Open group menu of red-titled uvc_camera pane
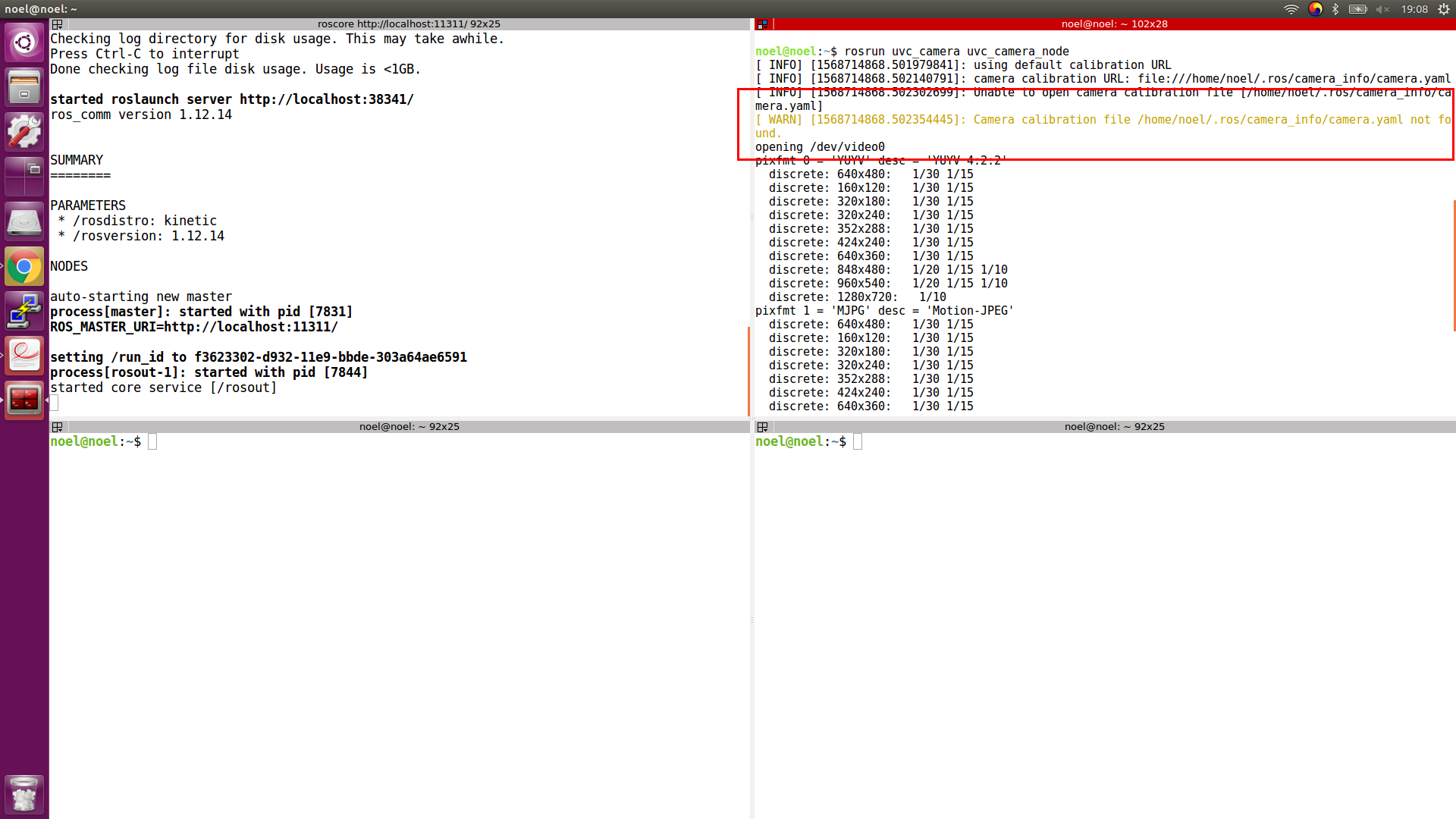This screenshot has width=1456, height=819. pos(762,24)
